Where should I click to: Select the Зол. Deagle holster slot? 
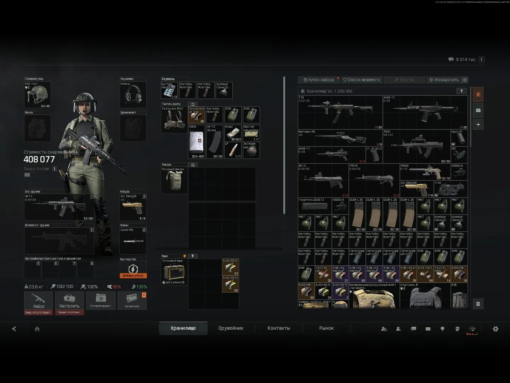point(133,207)
